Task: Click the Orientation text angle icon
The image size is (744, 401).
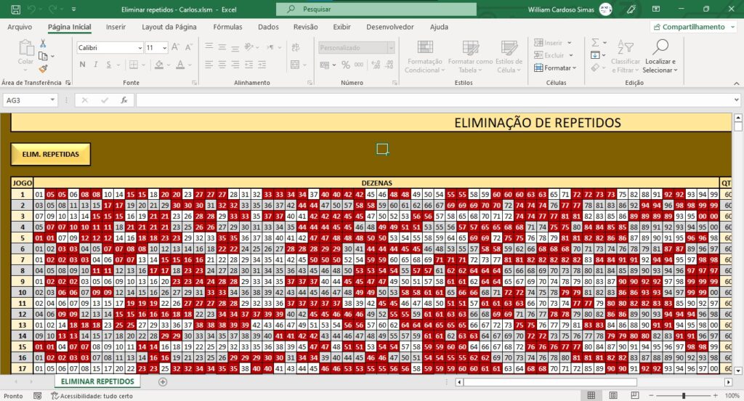Action: pos(248,46)
